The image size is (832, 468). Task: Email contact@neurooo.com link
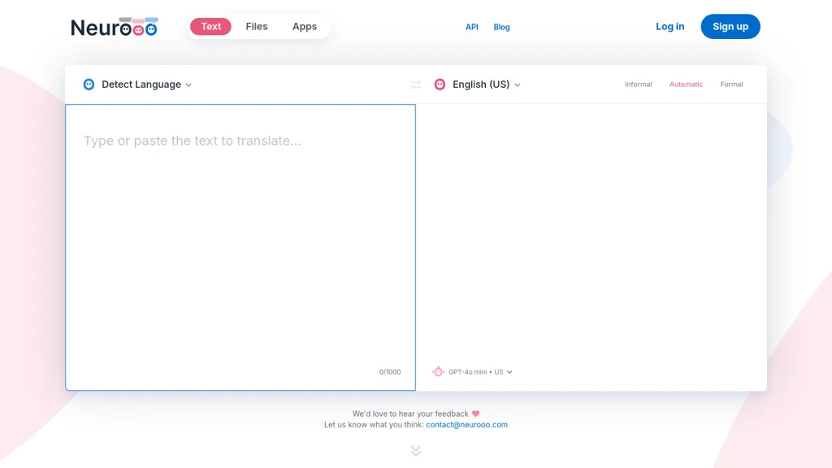click(x=467, y=424)
